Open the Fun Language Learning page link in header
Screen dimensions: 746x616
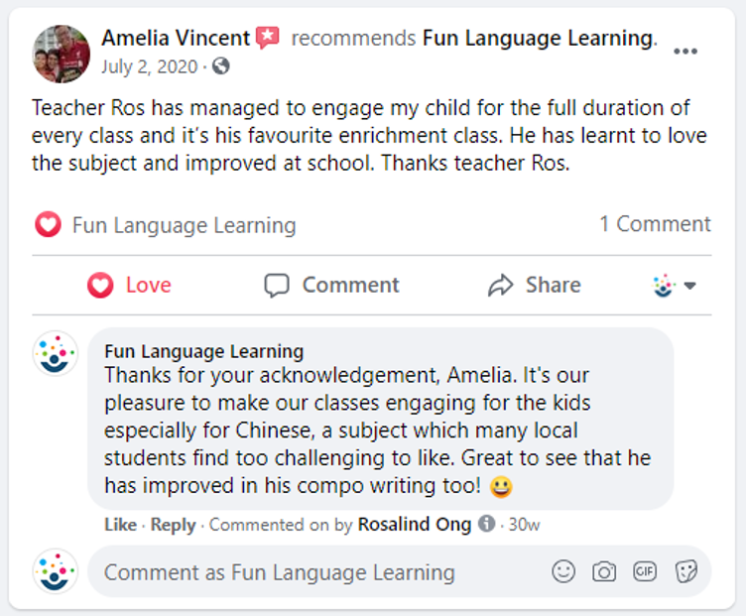click(537, 39)
